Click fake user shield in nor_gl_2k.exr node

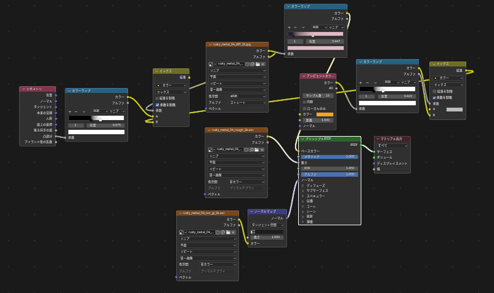[217, 232]
